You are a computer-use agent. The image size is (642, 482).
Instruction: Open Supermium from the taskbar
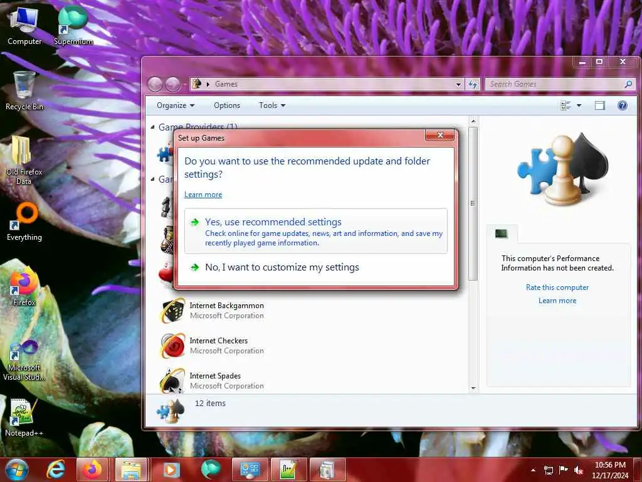[211, 469]
